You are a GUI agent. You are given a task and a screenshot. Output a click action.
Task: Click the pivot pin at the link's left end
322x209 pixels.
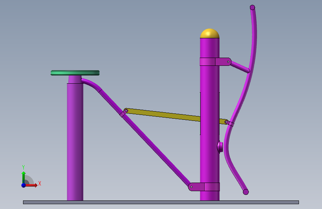(126, 111)
